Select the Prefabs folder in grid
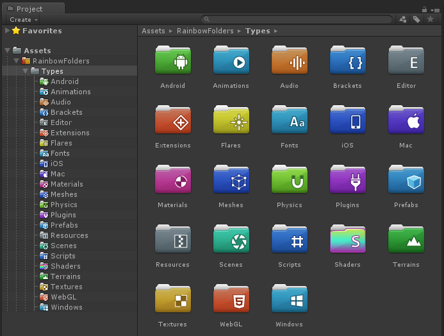The image size is (444, 336). [406, 180]
